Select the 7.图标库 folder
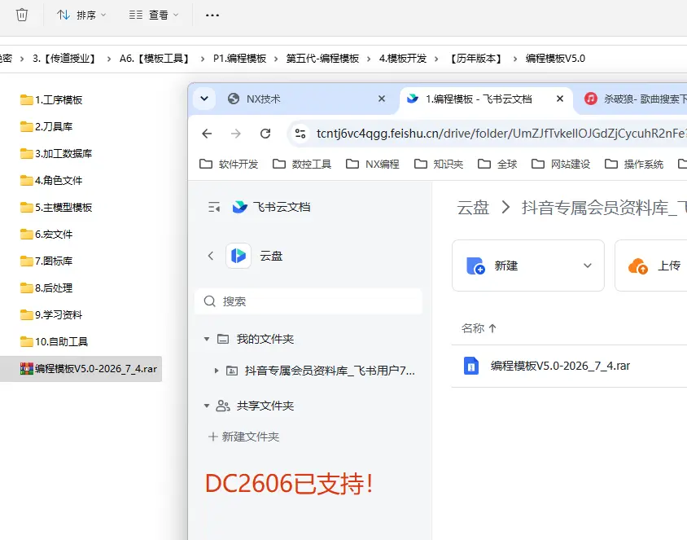687x540 pixels. 46,261
